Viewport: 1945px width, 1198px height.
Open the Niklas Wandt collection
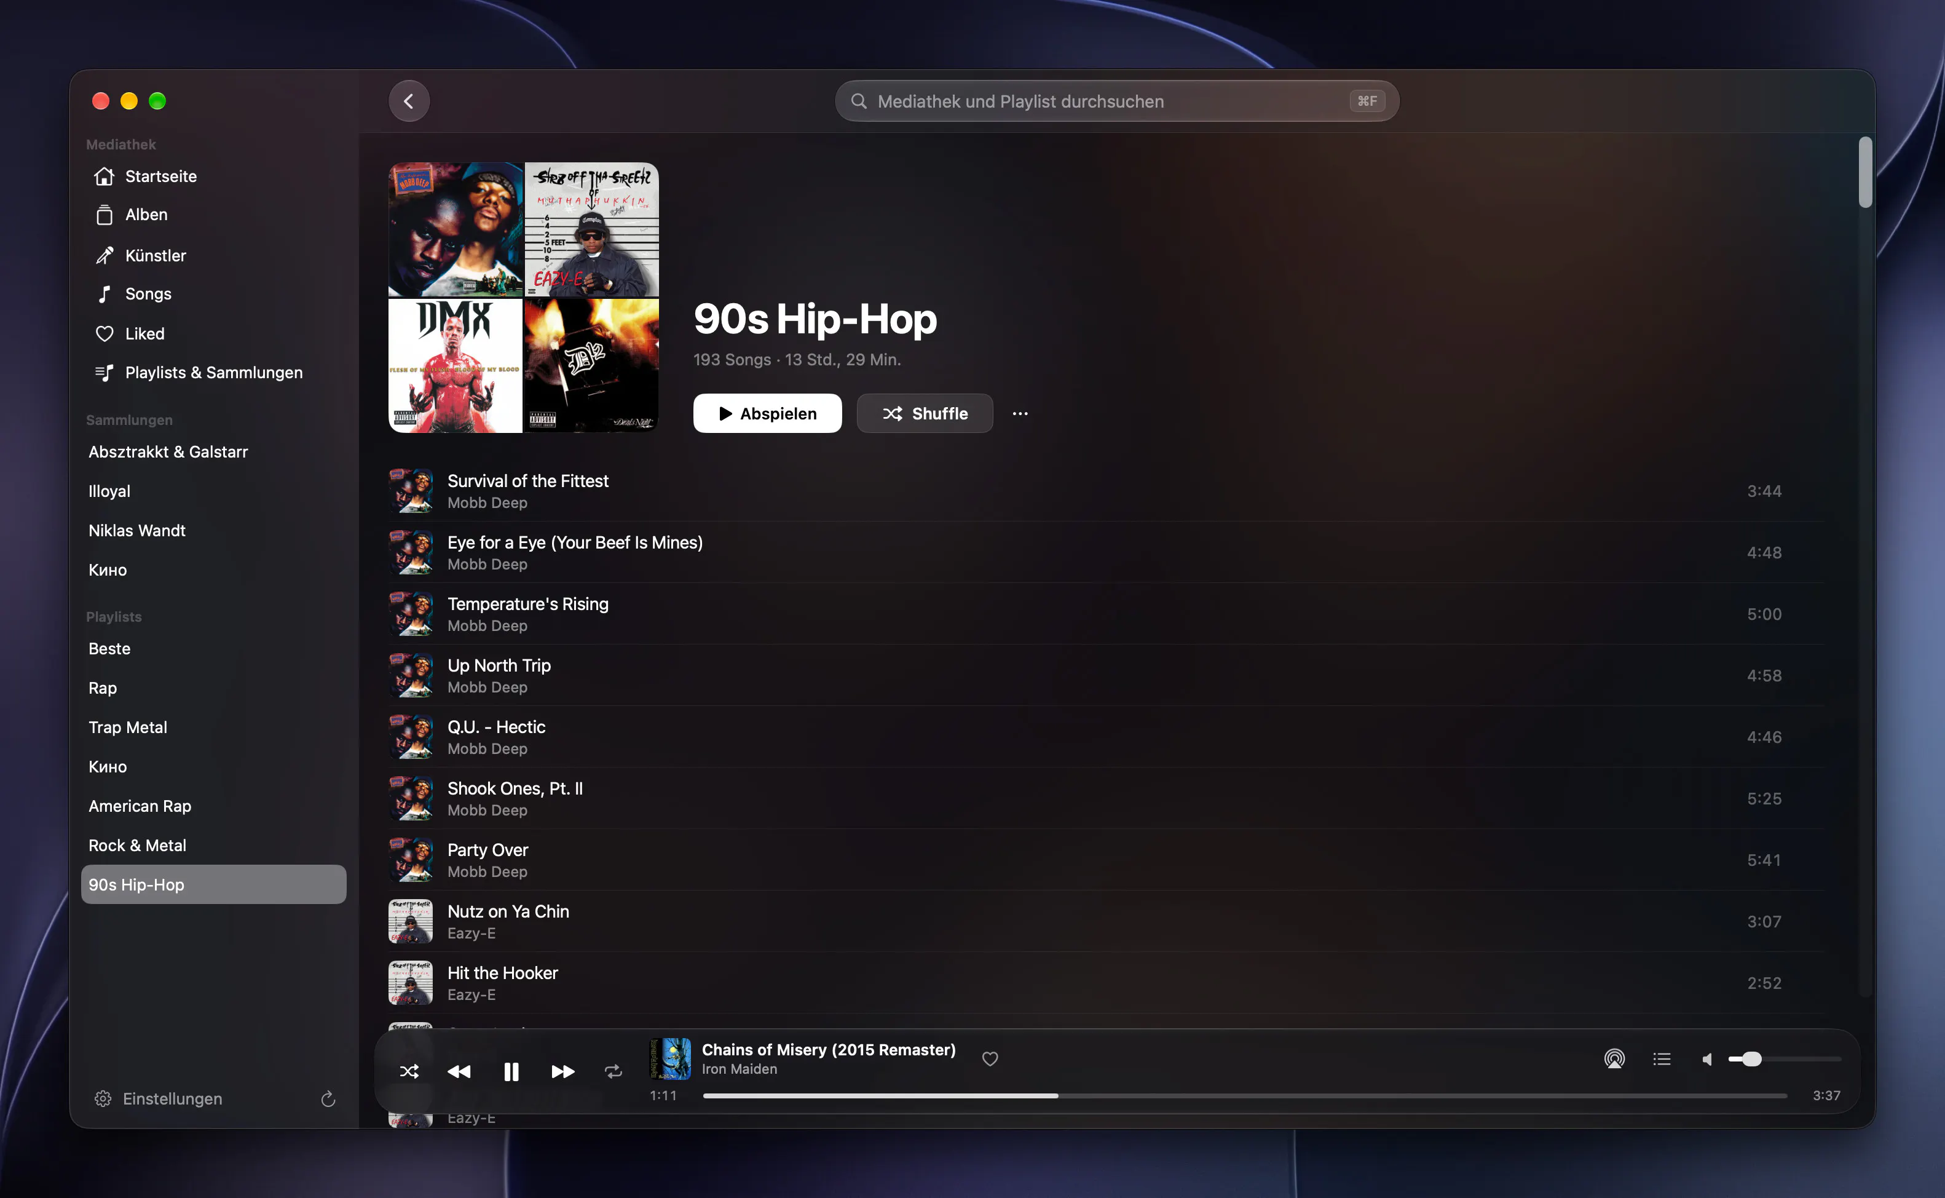coord(214,530)
